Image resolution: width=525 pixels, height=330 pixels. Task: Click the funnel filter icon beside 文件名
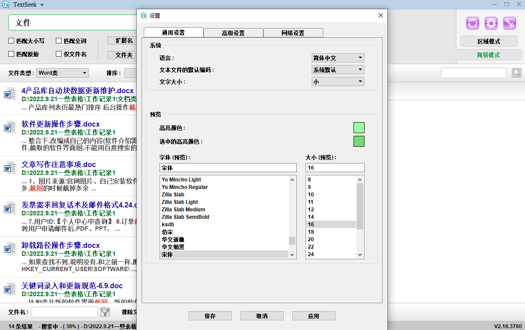[105, 312]
